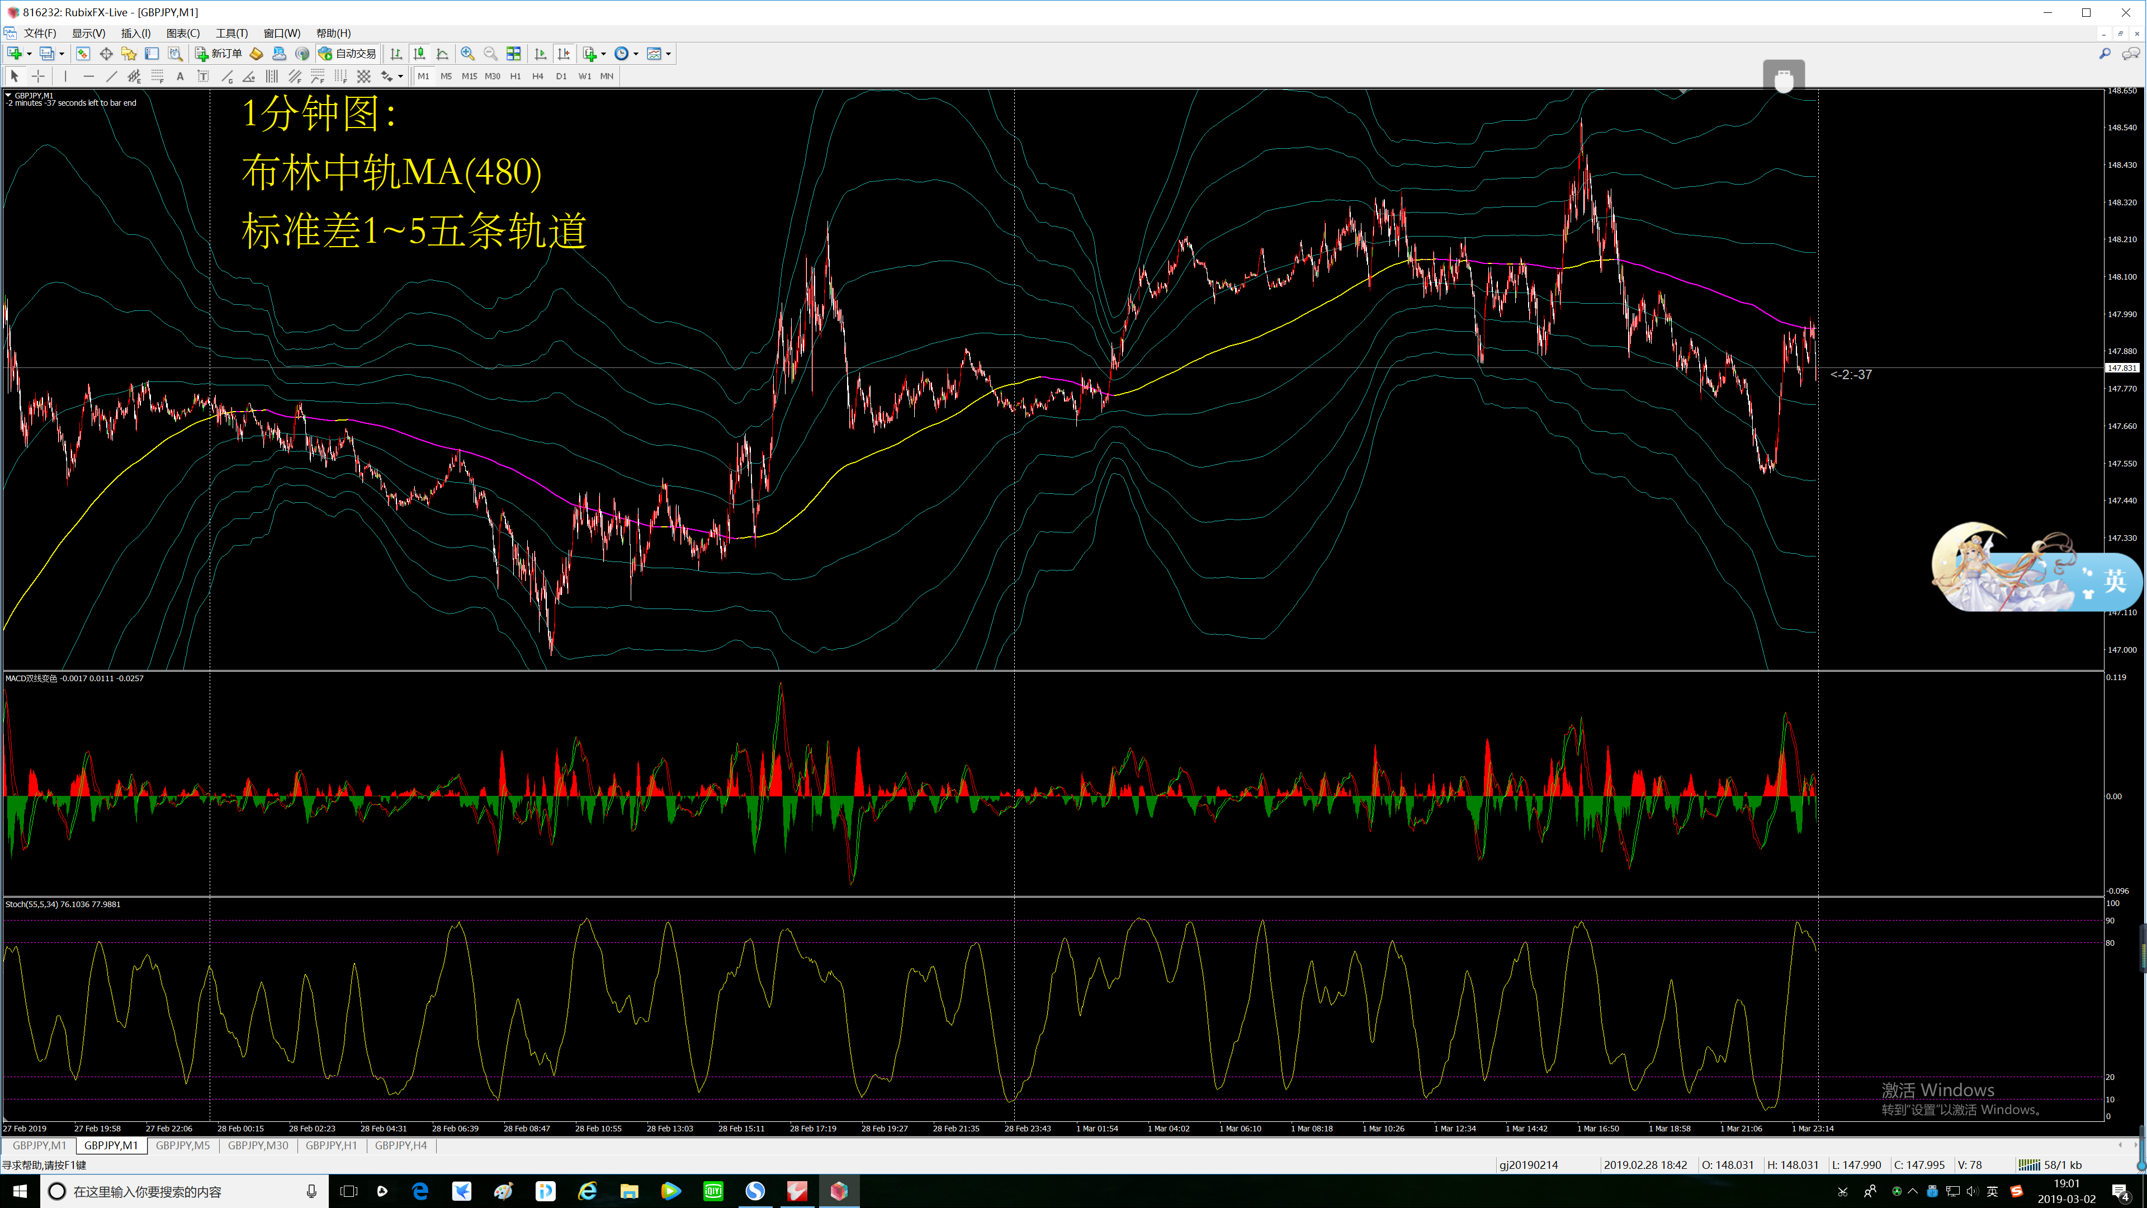The width and height of the screenshot is (2147, 1208).
Task: Open the search magnifier at top right
Action: point(2105,53)
